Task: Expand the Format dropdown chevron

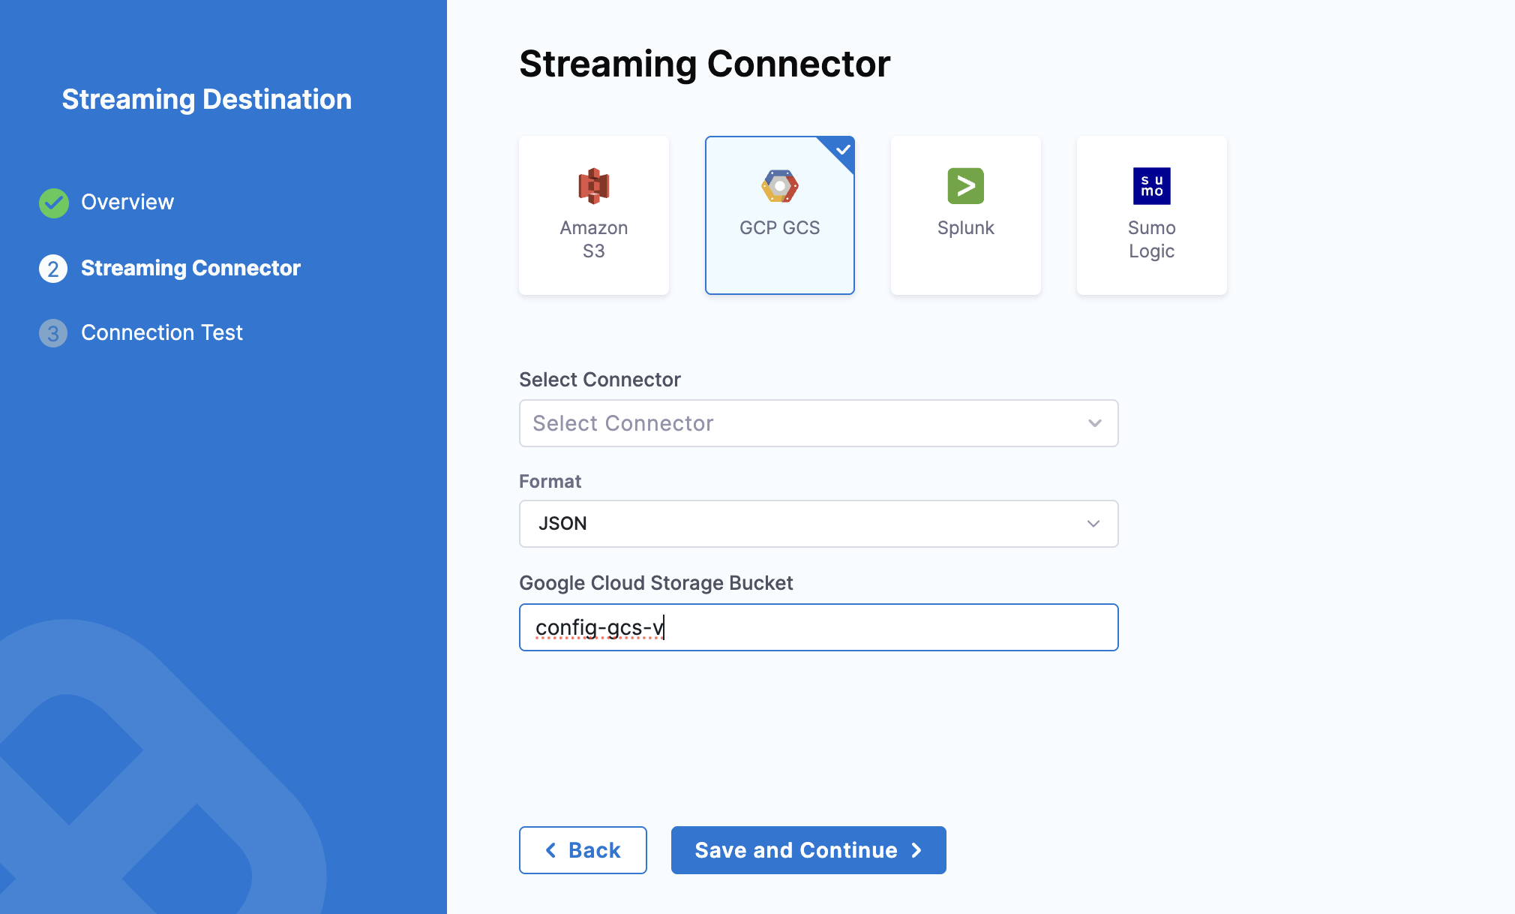Action: pyautogui.click(x=1093, y=524)
